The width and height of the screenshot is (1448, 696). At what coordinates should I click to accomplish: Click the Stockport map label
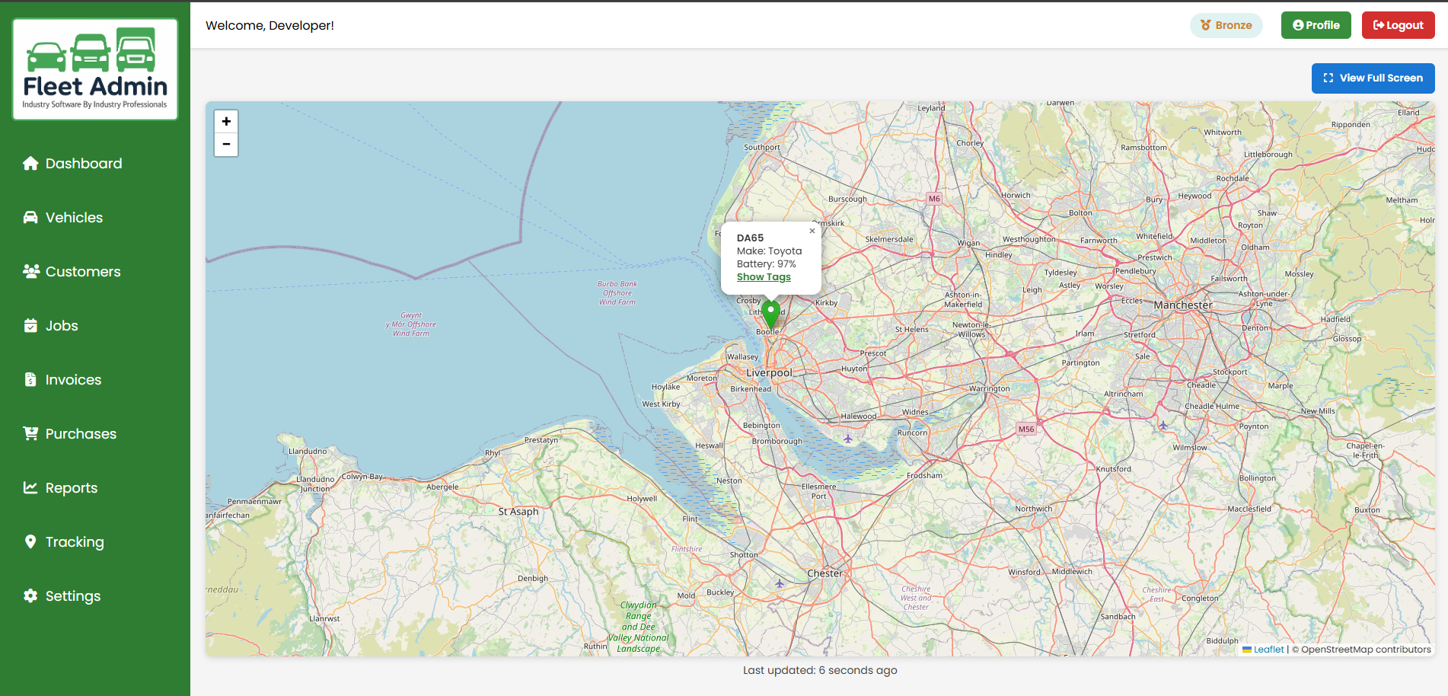(1230, 372)
